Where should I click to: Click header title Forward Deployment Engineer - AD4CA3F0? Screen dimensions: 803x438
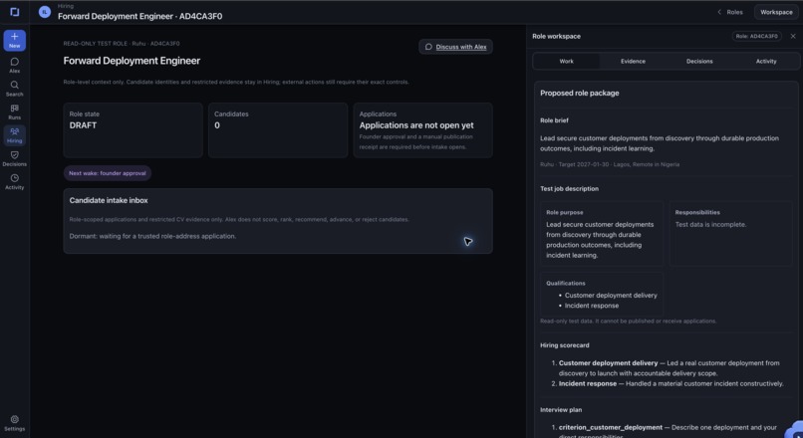pos(139,16)
